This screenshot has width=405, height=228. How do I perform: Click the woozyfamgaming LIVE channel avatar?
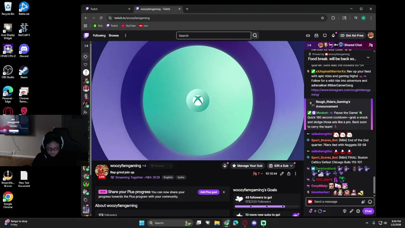[x=102, y=171]
